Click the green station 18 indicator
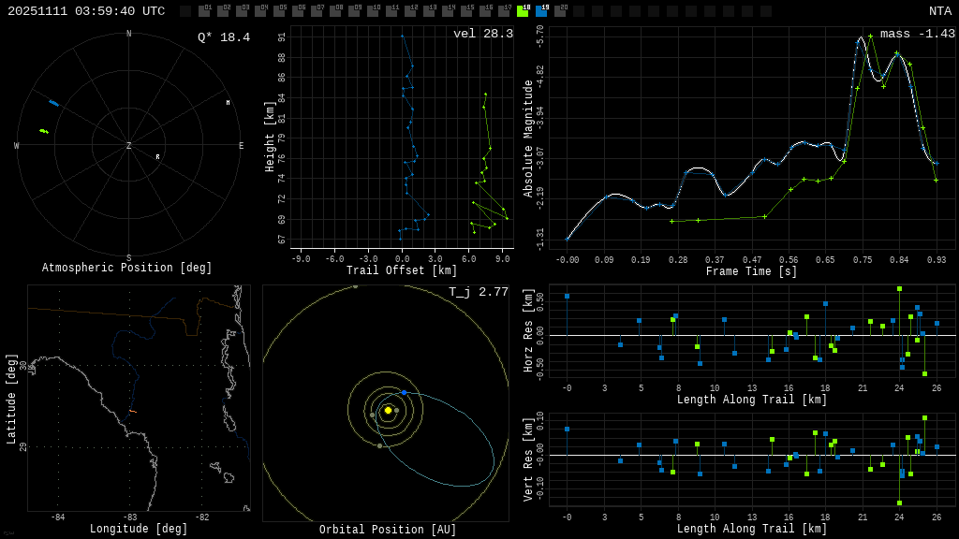The image size is (959, 539). (x=523, y=10)
